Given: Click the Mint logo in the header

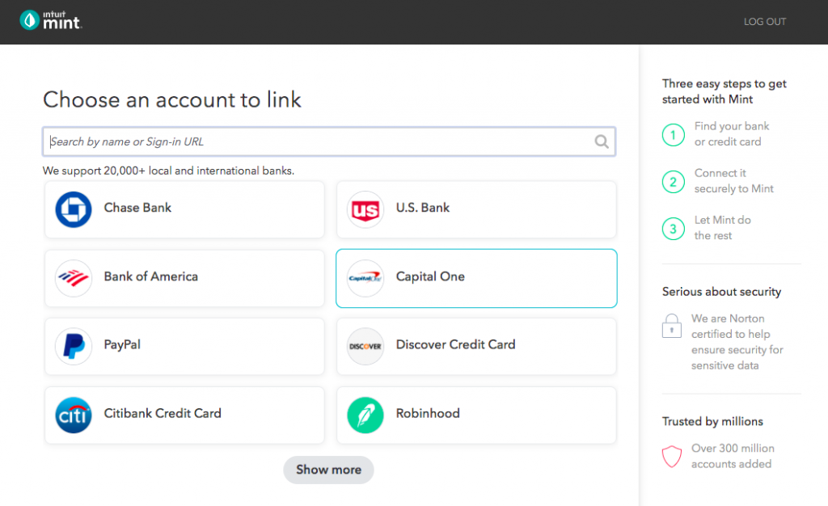Looking at the screenshot, I should [x=50, y=21].
